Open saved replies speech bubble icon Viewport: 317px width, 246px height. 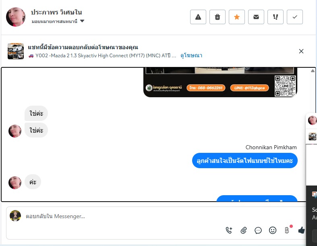[x=258, y=230]
